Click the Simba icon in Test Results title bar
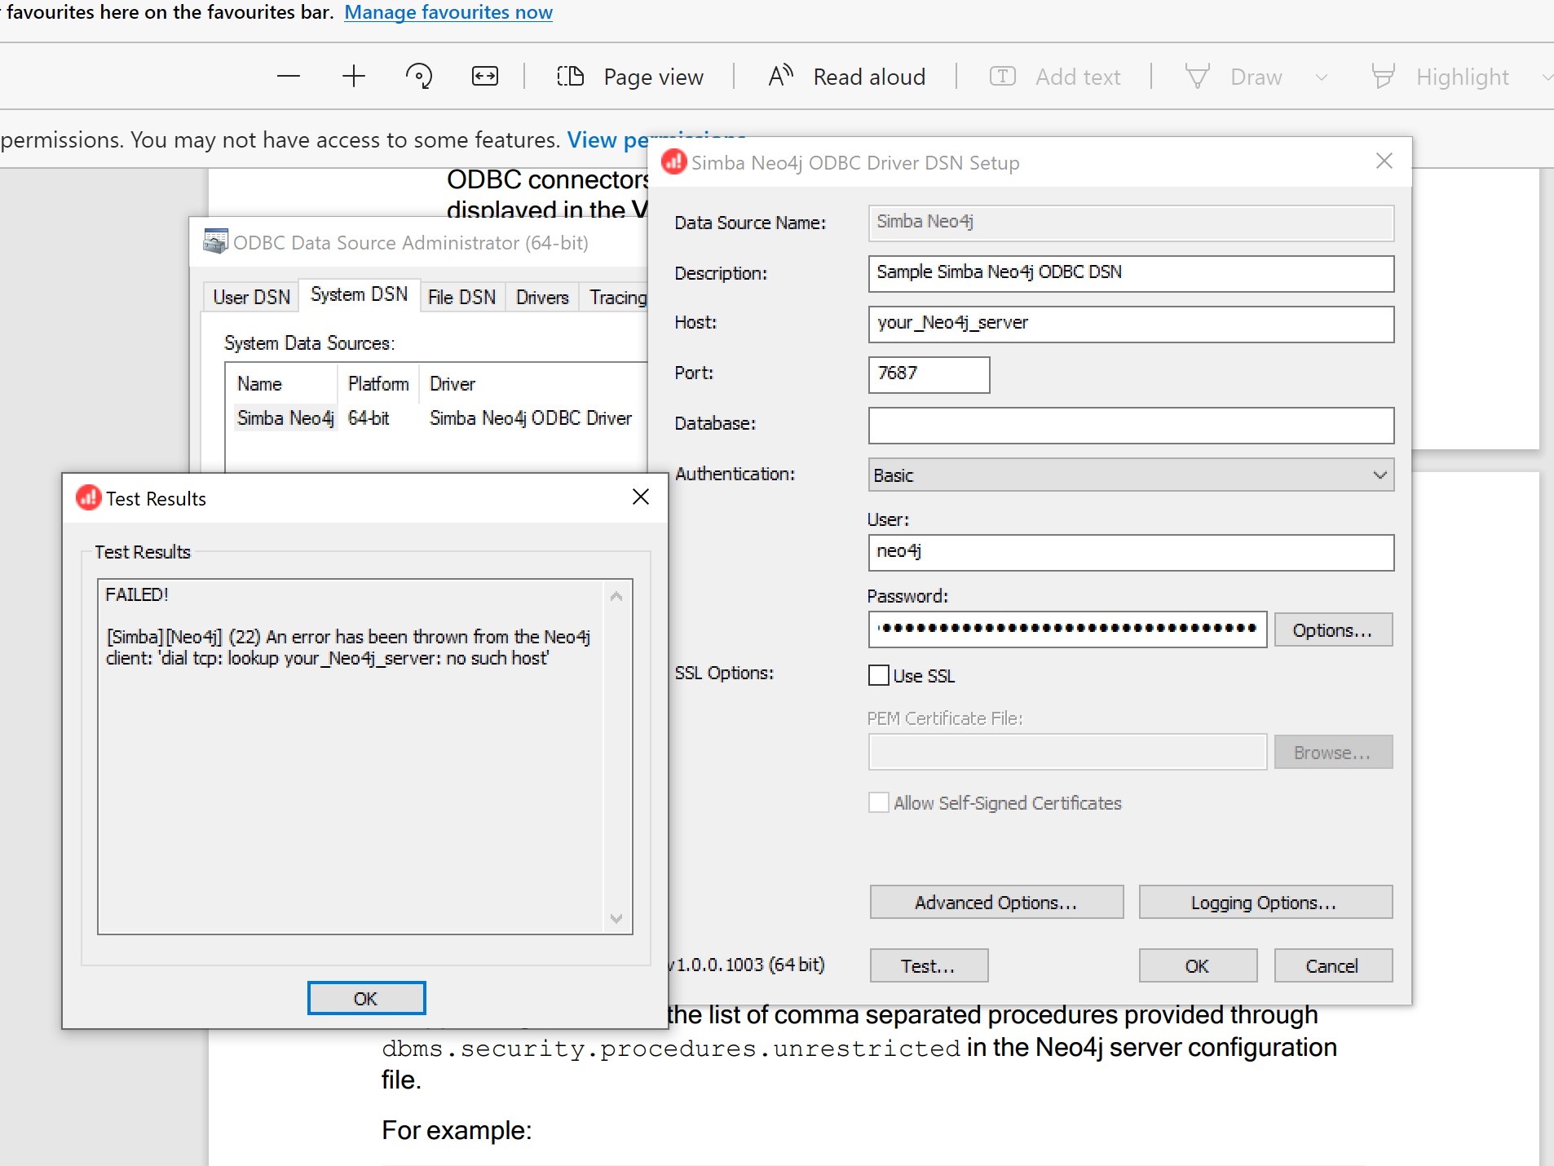 point(88,497)
